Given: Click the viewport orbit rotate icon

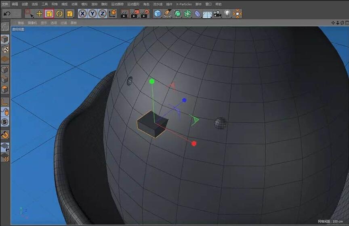Looking at the screenshot, I should click(342, 23).
